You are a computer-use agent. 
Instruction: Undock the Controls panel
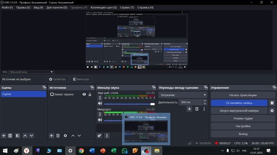coord(274,87)
